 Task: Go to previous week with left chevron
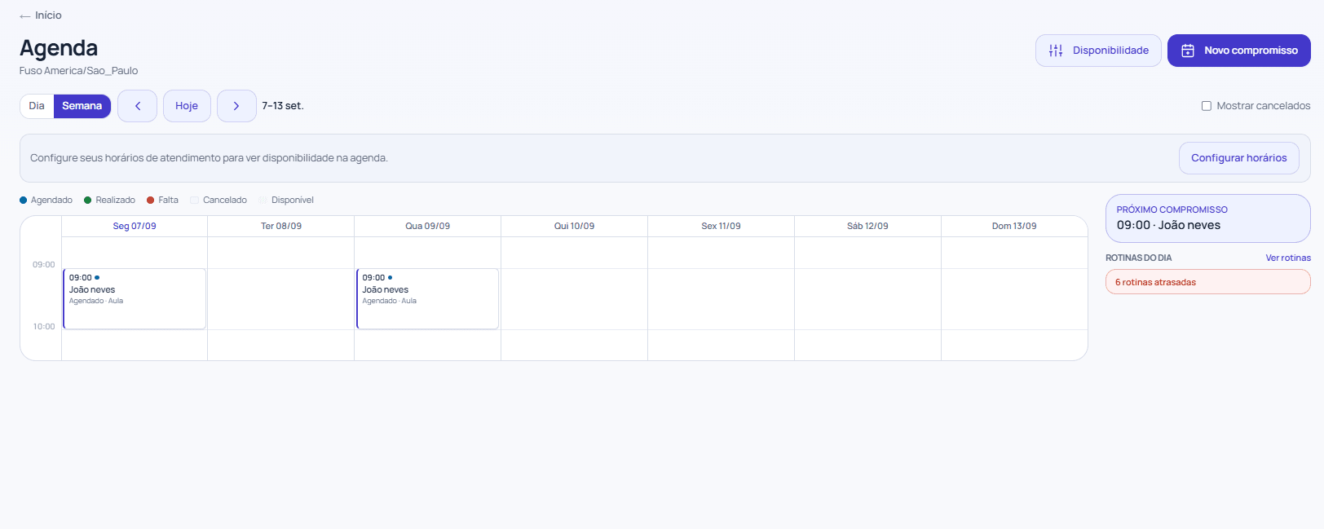137,106
